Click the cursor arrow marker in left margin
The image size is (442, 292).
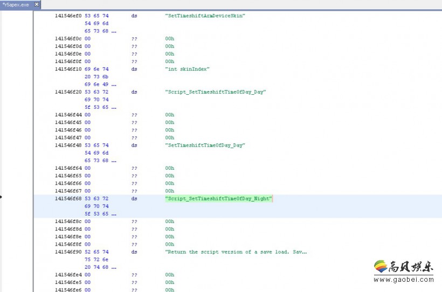coord(1,197)
